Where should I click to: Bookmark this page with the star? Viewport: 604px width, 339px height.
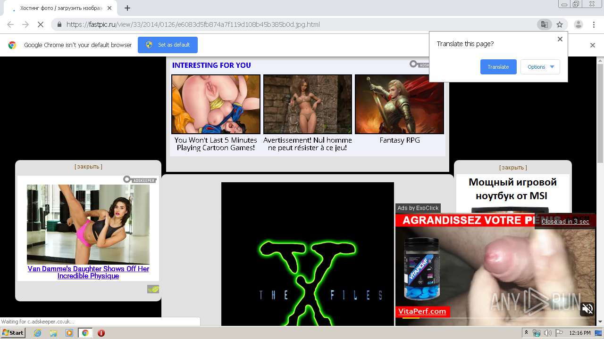(560, 24)
